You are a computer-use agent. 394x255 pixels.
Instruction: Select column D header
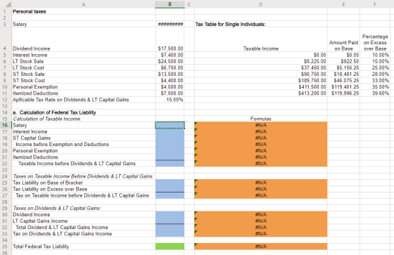(260, 4)
